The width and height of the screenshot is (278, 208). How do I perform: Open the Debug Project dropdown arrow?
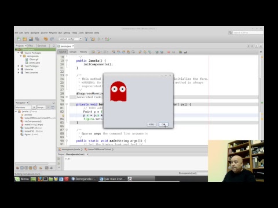click(x=111, y=39)
